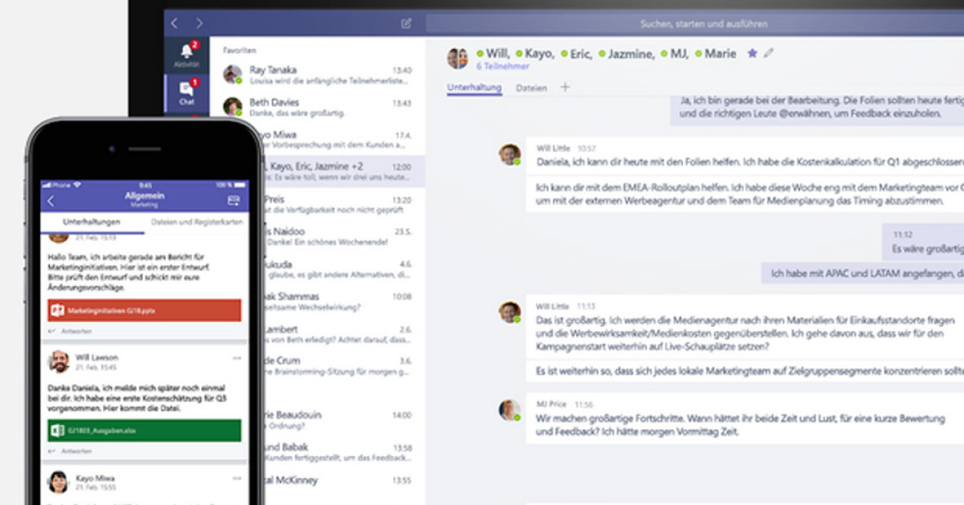Tap Antworten under Marketinginitiativen post
The image size is (964, 505).
coord(78,331)
